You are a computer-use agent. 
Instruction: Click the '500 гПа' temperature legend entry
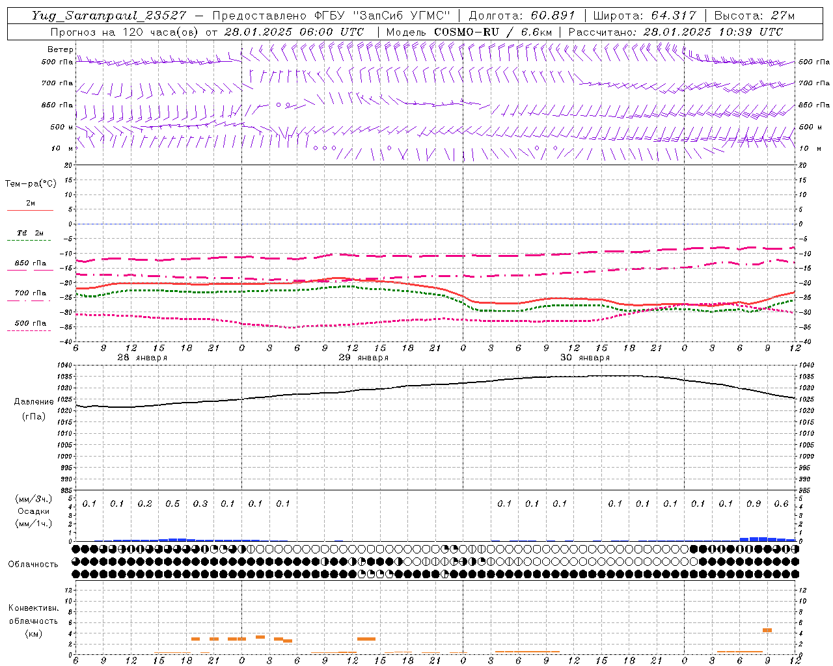31,323
